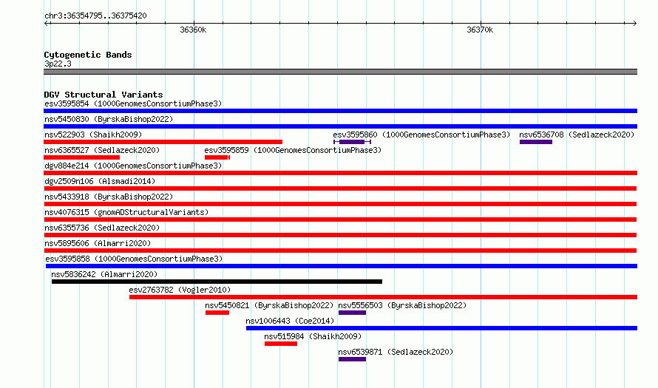This screenshot has width=658, height=388.
Task: Click the nsv5450830 blue variant bar
Action: tap(340, 126)
